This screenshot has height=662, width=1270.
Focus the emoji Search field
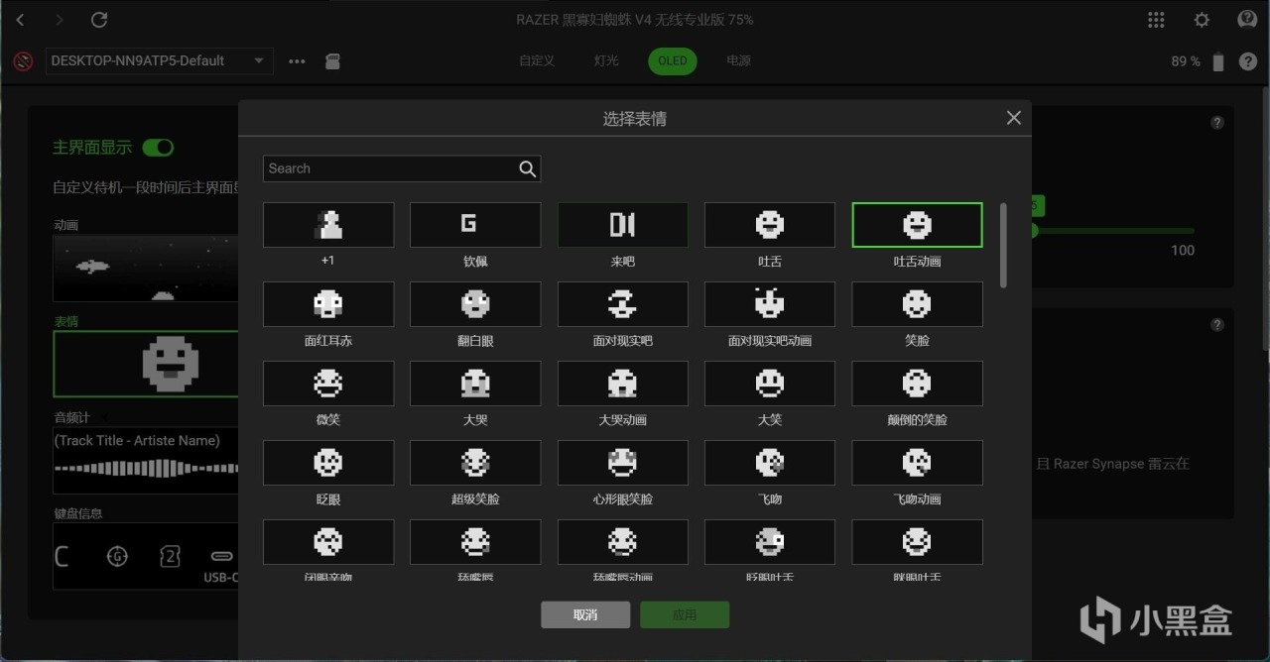tap(401, 168)
